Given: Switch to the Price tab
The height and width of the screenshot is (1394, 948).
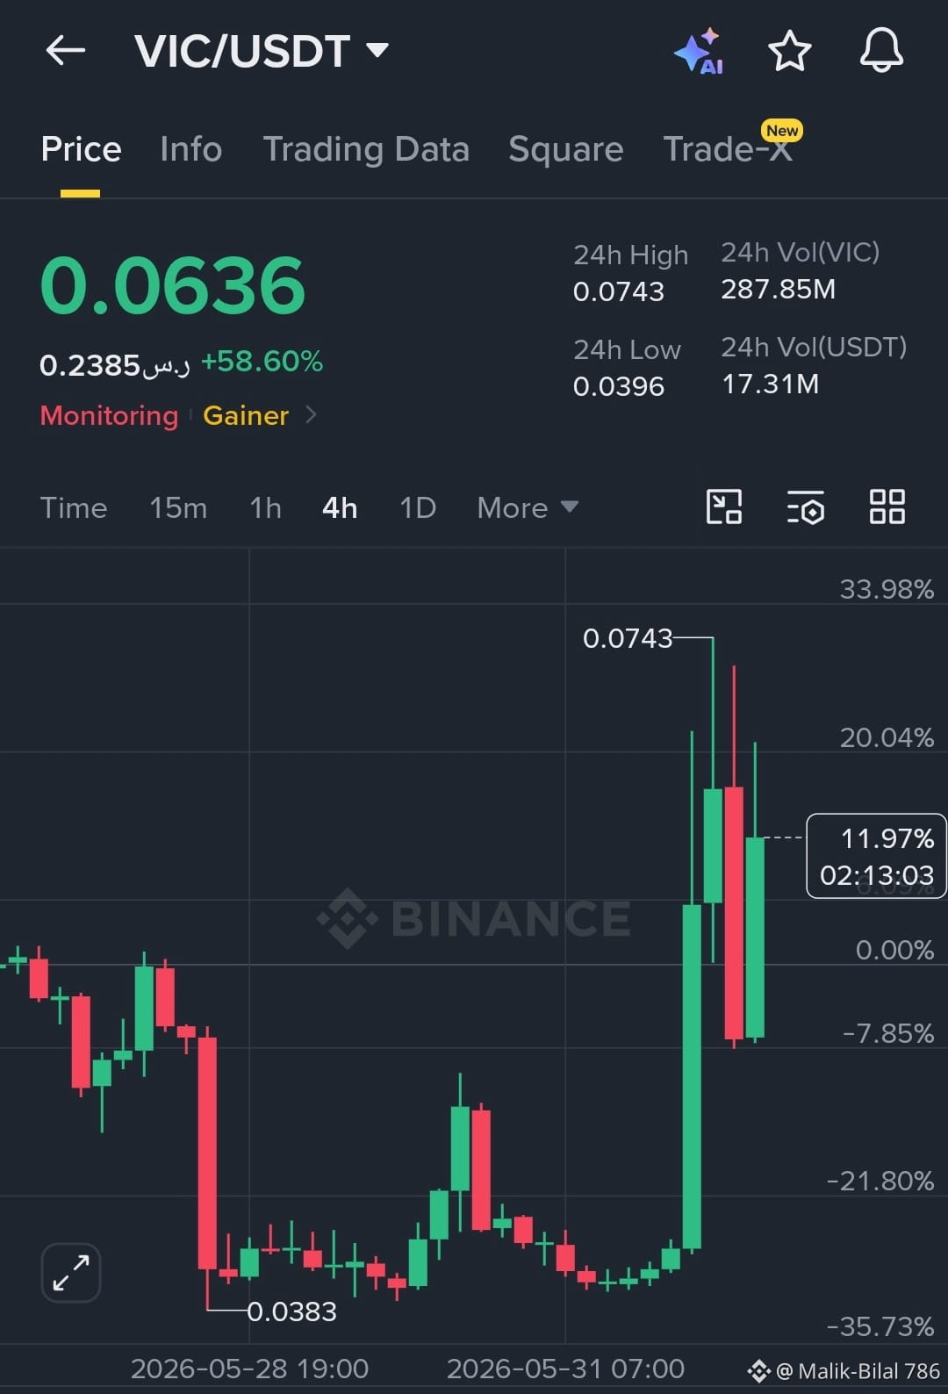Looking at the screenshot, I should (x=81, y=149).
